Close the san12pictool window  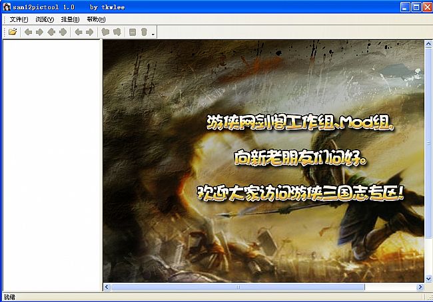[x=427, y=7]
